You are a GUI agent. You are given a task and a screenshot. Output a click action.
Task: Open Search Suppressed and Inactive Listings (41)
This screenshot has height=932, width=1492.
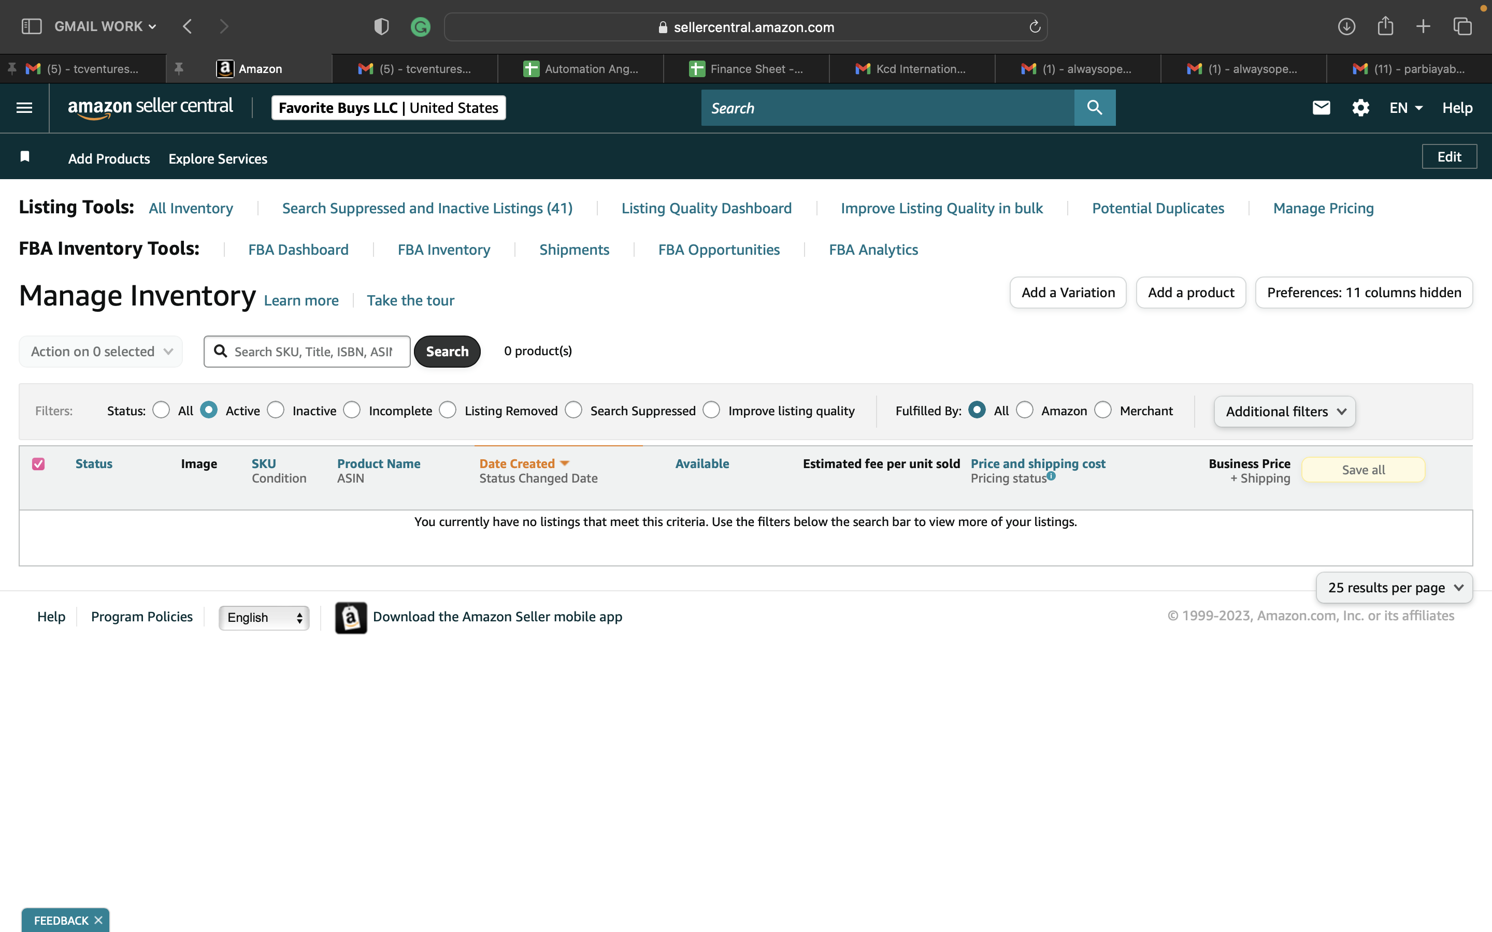(x=427, y=208)
